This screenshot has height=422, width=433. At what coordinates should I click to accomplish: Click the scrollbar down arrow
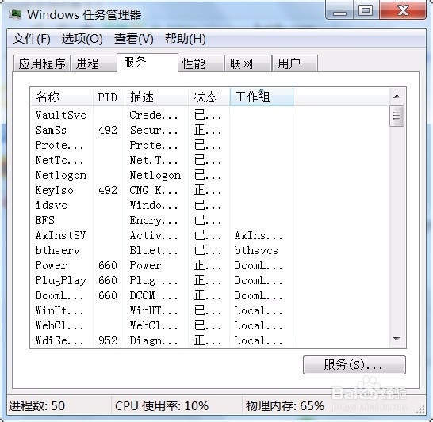397,339
